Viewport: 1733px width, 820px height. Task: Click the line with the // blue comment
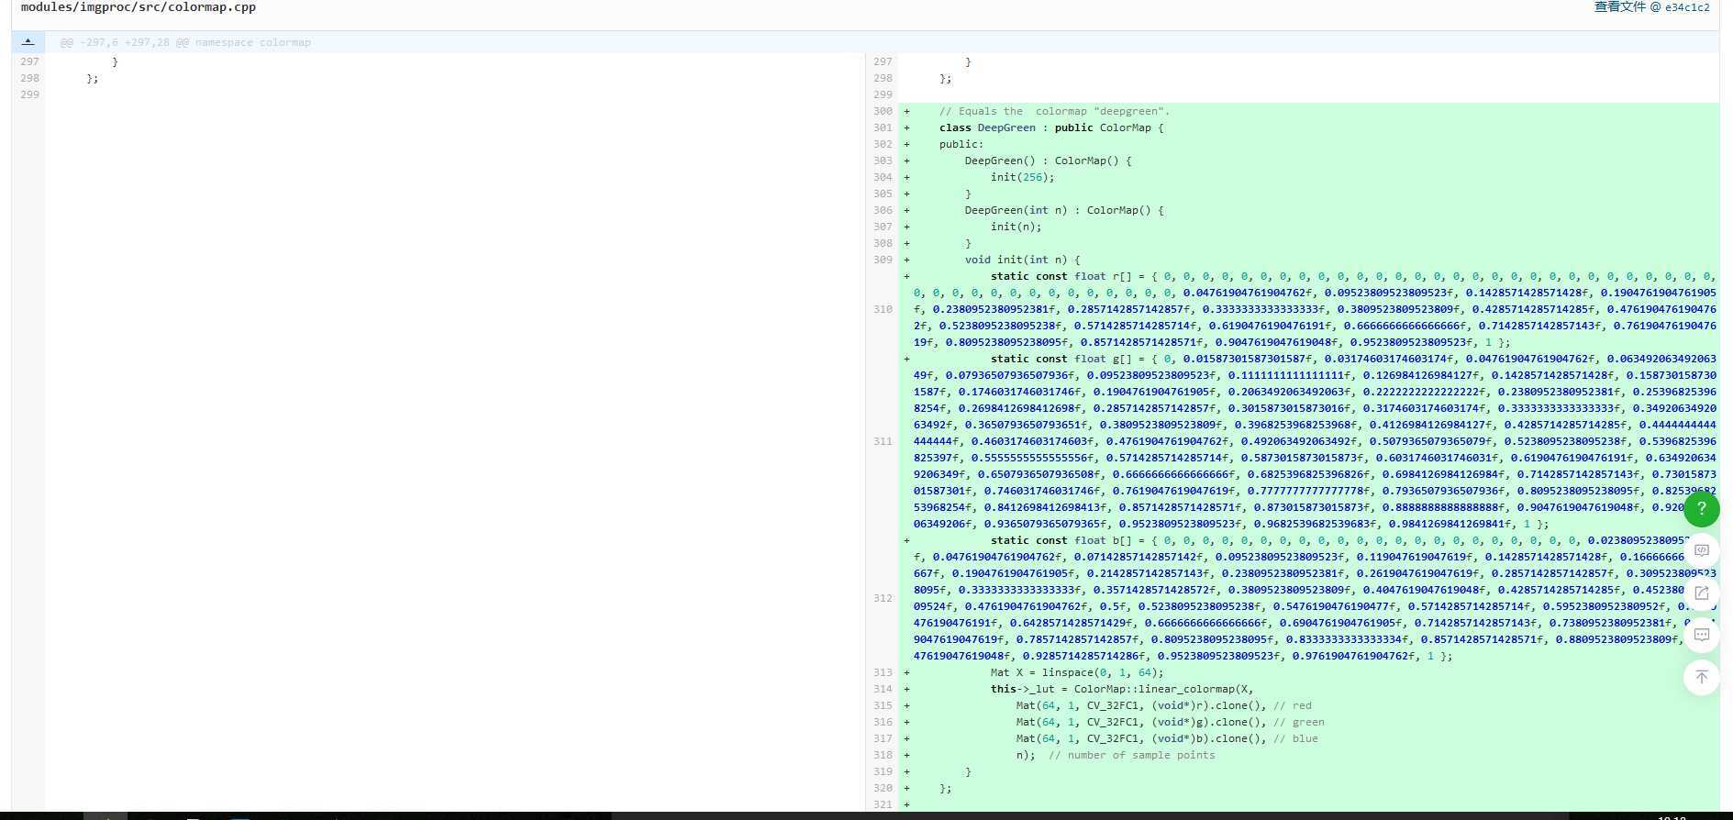click(x=1167, y=738)
